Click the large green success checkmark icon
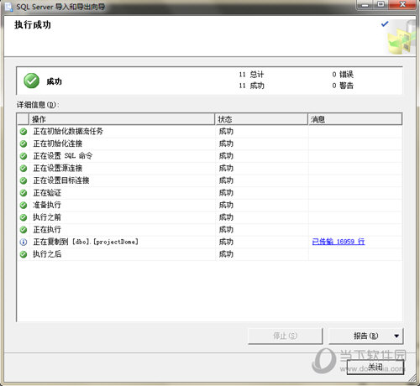The image size is (420, 386). point(31,81)
